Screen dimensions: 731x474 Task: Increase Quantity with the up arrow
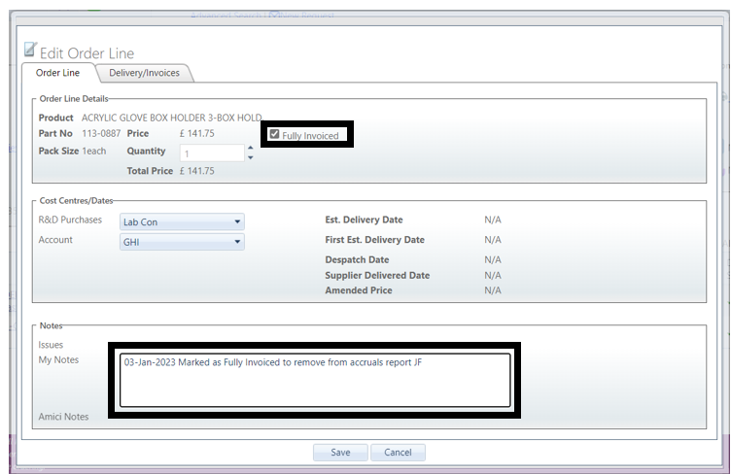click(251, 148)
